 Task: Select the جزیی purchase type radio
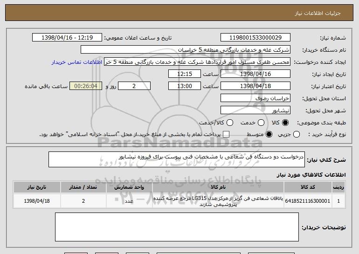pyautogui.click(x=296, y=134)
